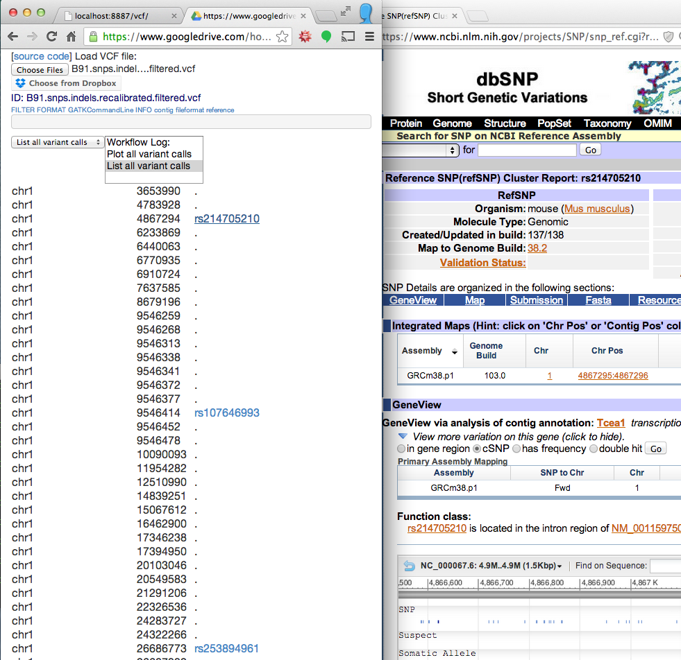Click the Choose Files button
This screenshot has height=660, width=681.
(x=40, y=70)
